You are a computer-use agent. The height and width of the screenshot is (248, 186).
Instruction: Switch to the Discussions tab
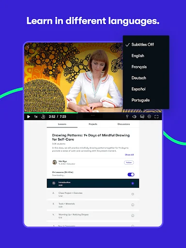(124, 124)
